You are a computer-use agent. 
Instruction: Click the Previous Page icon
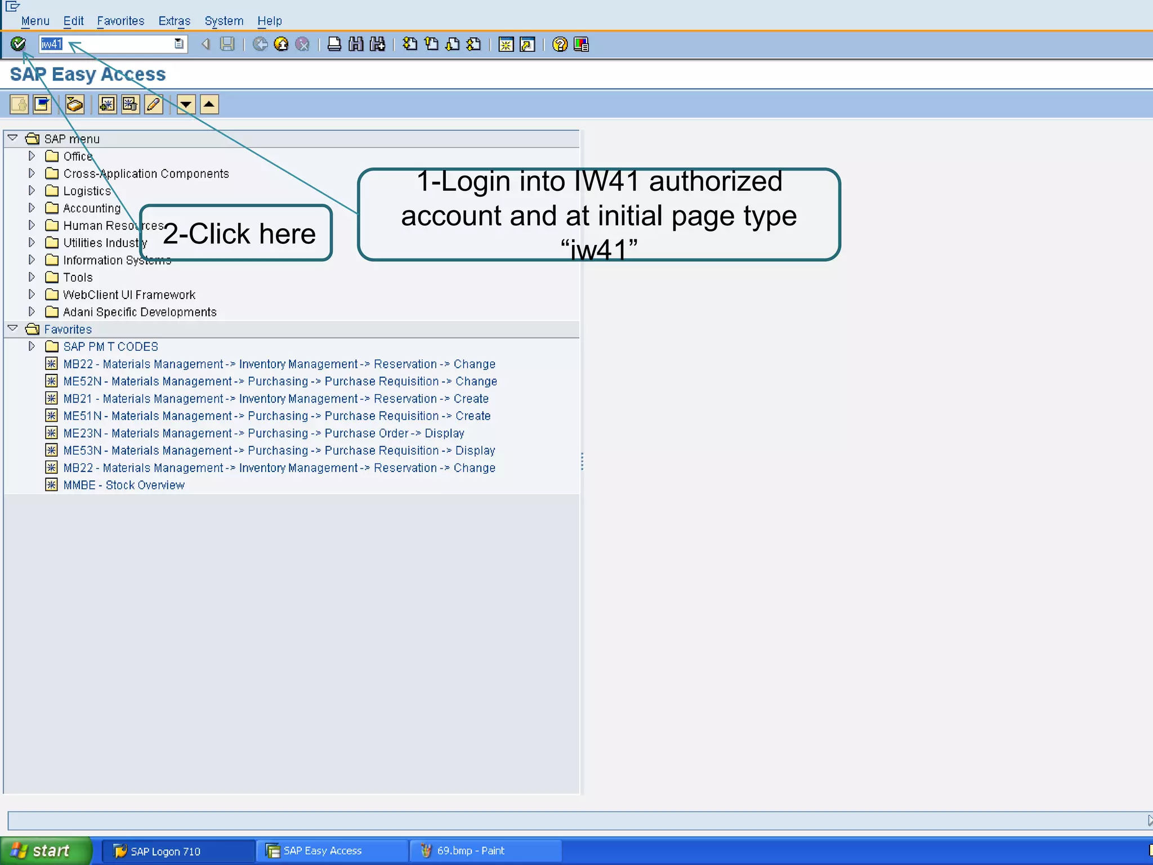(432, 44)
